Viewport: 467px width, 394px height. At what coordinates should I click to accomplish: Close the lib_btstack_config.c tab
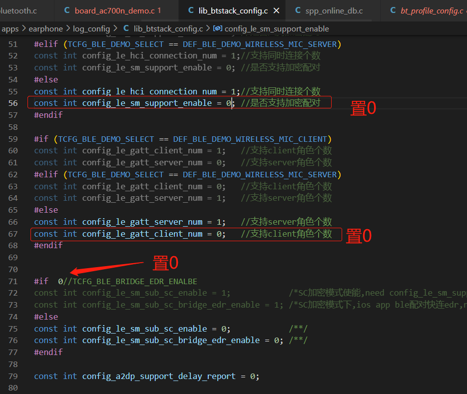276,10
